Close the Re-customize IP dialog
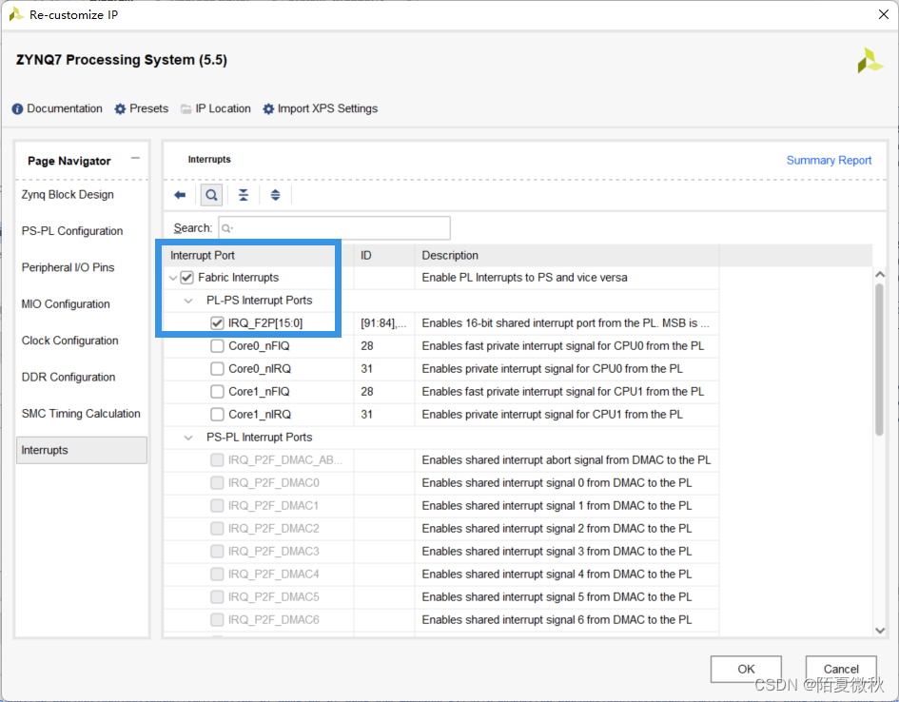 [x=884, y=14]
